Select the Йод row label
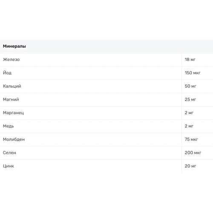Viewport: 213px width, 213px height. coord(7,73)
